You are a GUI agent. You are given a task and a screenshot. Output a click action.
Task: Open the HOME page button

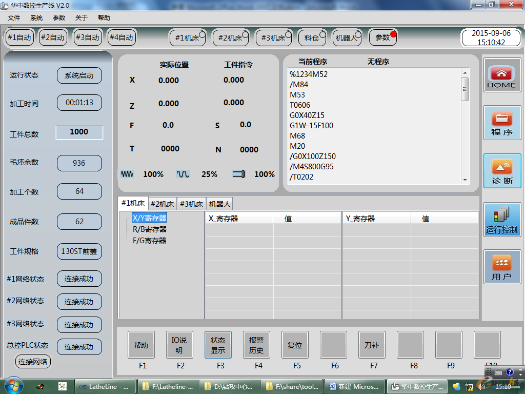click(502, 75)
